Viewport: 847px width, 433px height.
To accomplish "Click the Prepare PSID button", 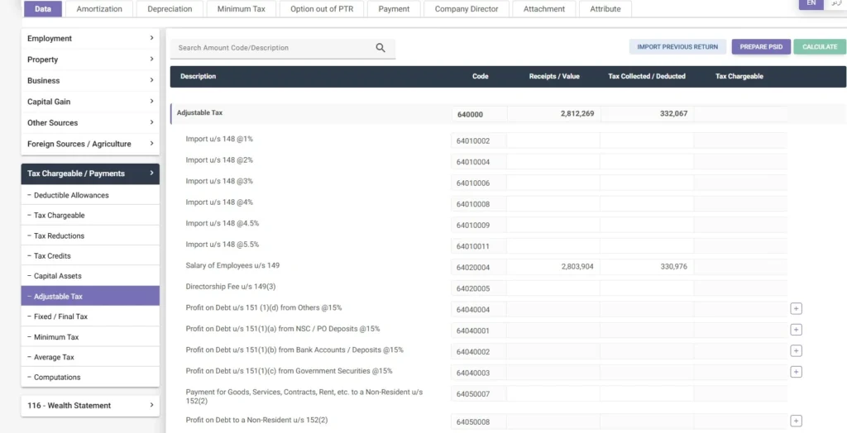I will pos(761,47).
